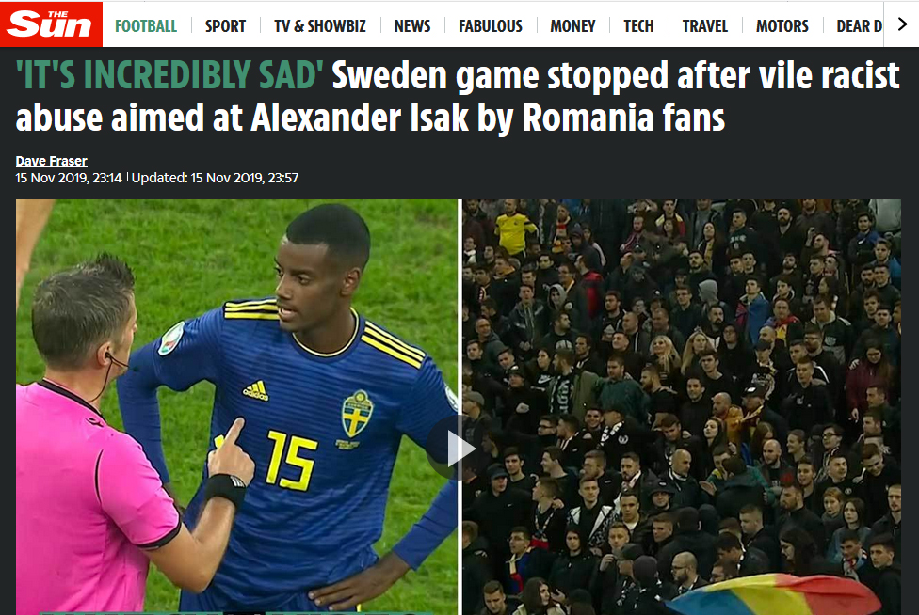
Task: Open the DEAR D... menu item
Action: 859,26
